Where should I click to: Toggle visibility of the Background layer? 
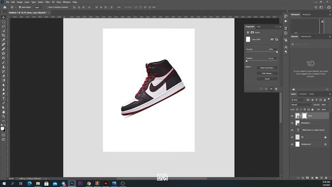pyautogui.click(x=292, y=144)
